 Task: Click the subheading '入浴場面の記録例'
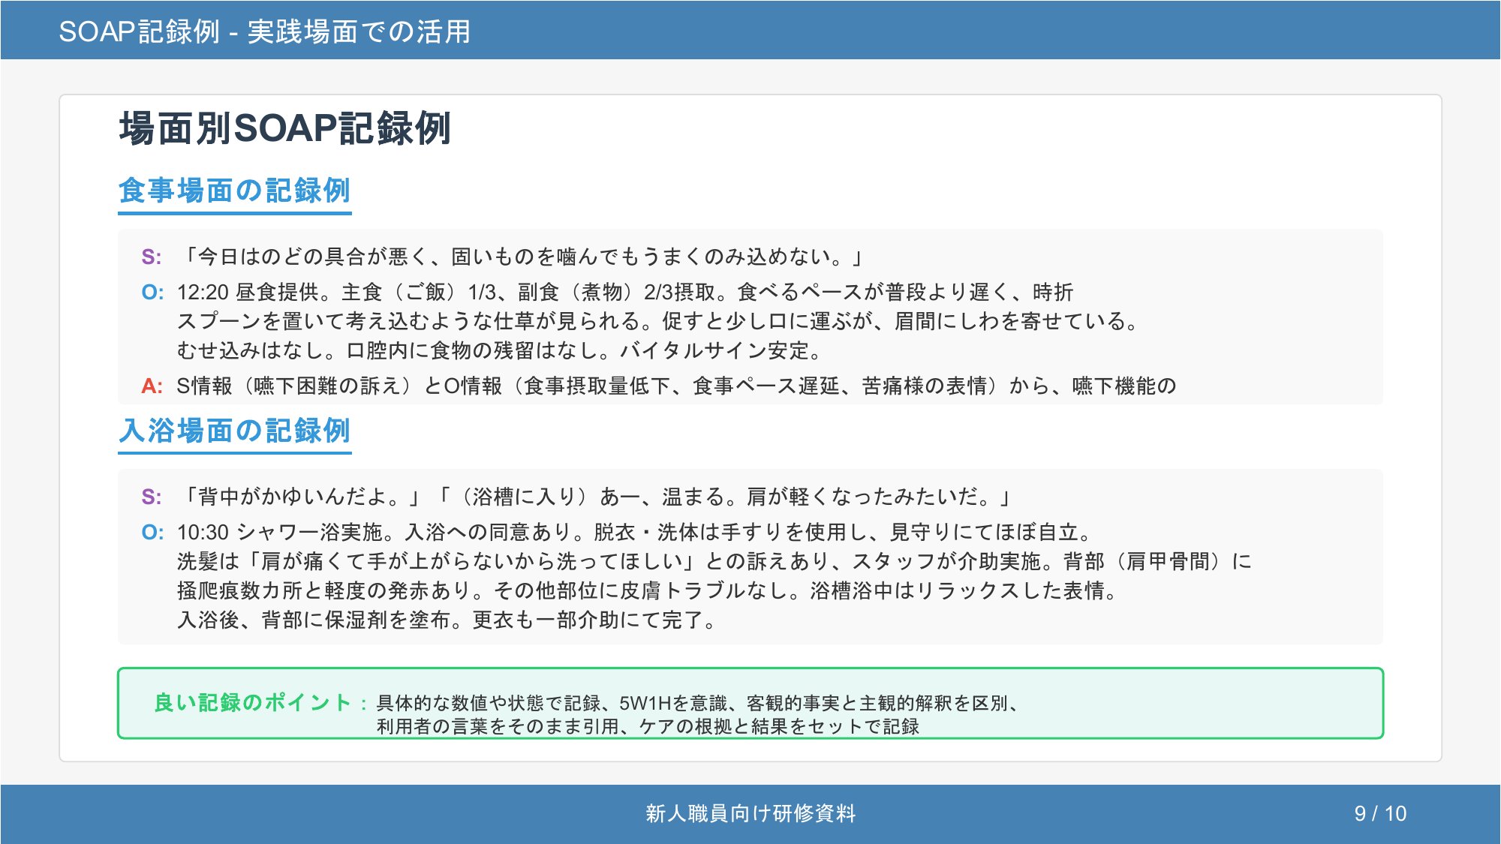click(234, 431)
